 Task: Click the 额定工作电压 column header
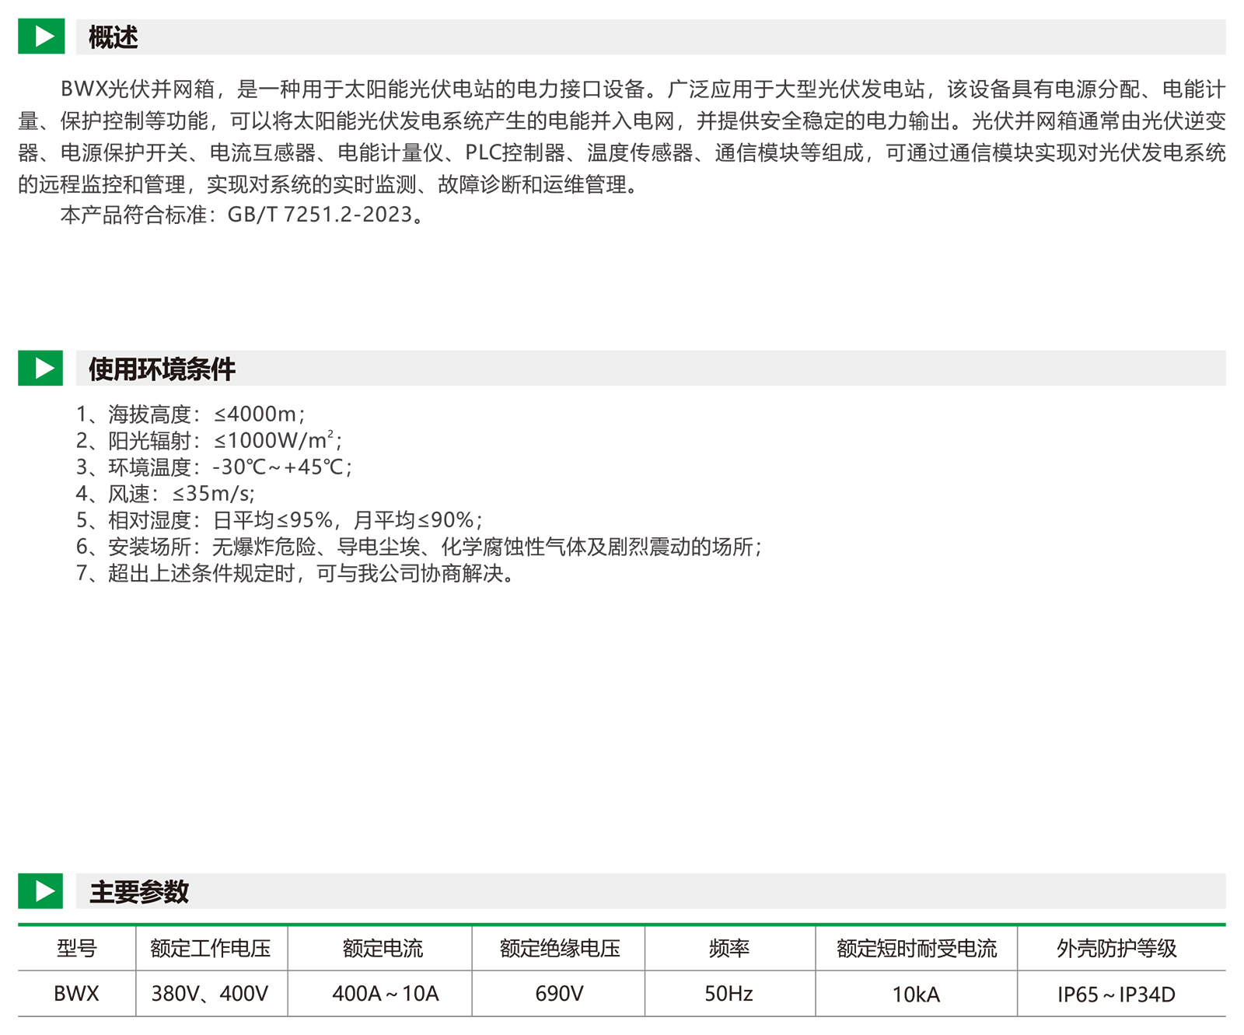(211, 948)
